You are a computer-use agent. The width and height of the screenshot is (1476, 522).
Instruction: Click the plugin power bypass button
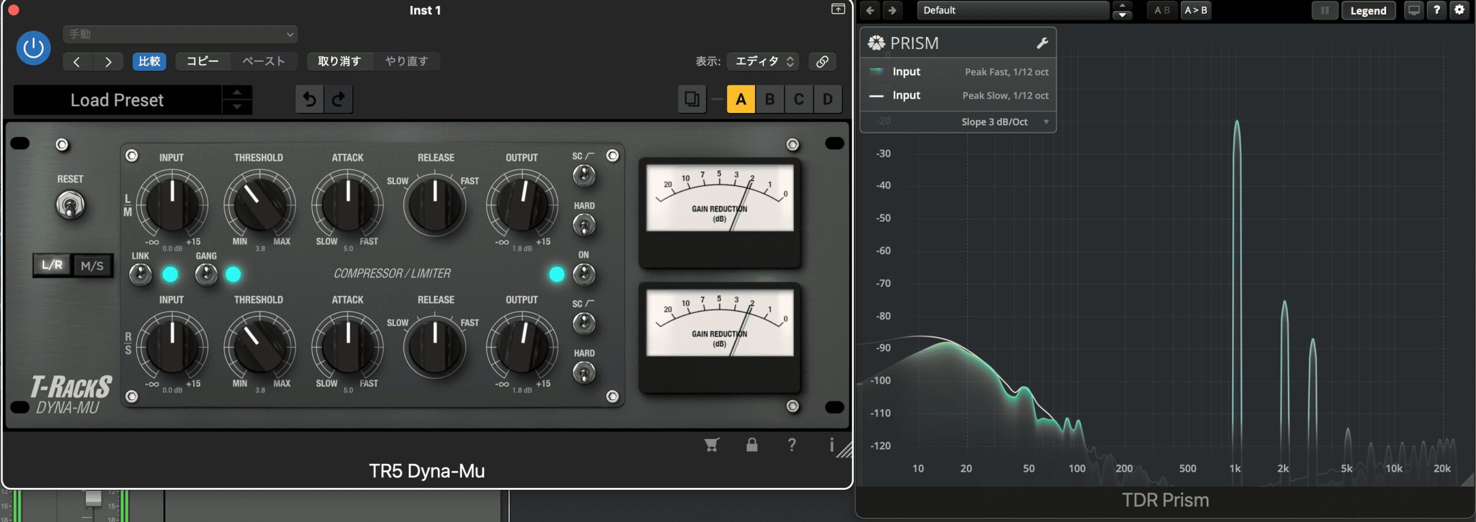point(33,48)
